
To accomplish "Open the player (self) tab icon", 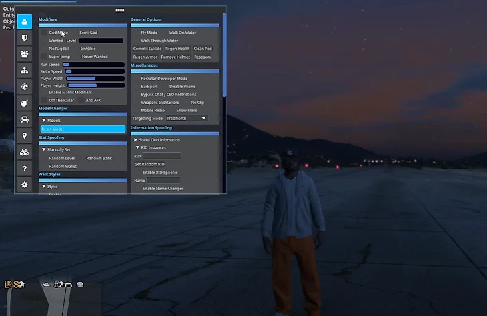I will point(25,21).
